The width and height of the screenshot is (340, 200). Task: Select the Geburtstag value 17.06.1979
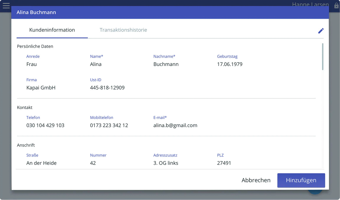[230, 64]
